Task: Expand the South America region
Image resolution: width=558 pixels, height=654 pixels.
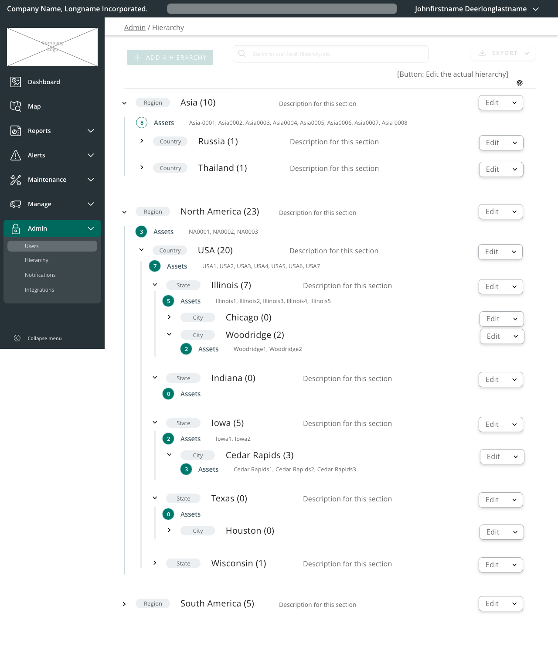Action: tap(124, 604)
